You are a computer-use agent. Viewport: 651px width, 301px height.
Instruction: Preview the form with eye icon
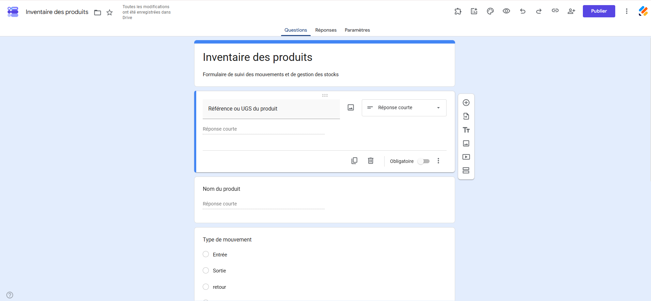click(x=506, y=11)
